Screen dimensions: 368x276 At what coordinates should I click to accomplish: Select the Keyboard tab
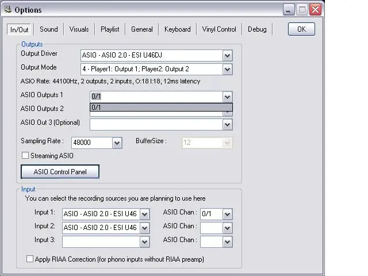(177, 29)
